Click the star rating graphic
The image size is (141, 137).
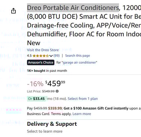[41, 56]
